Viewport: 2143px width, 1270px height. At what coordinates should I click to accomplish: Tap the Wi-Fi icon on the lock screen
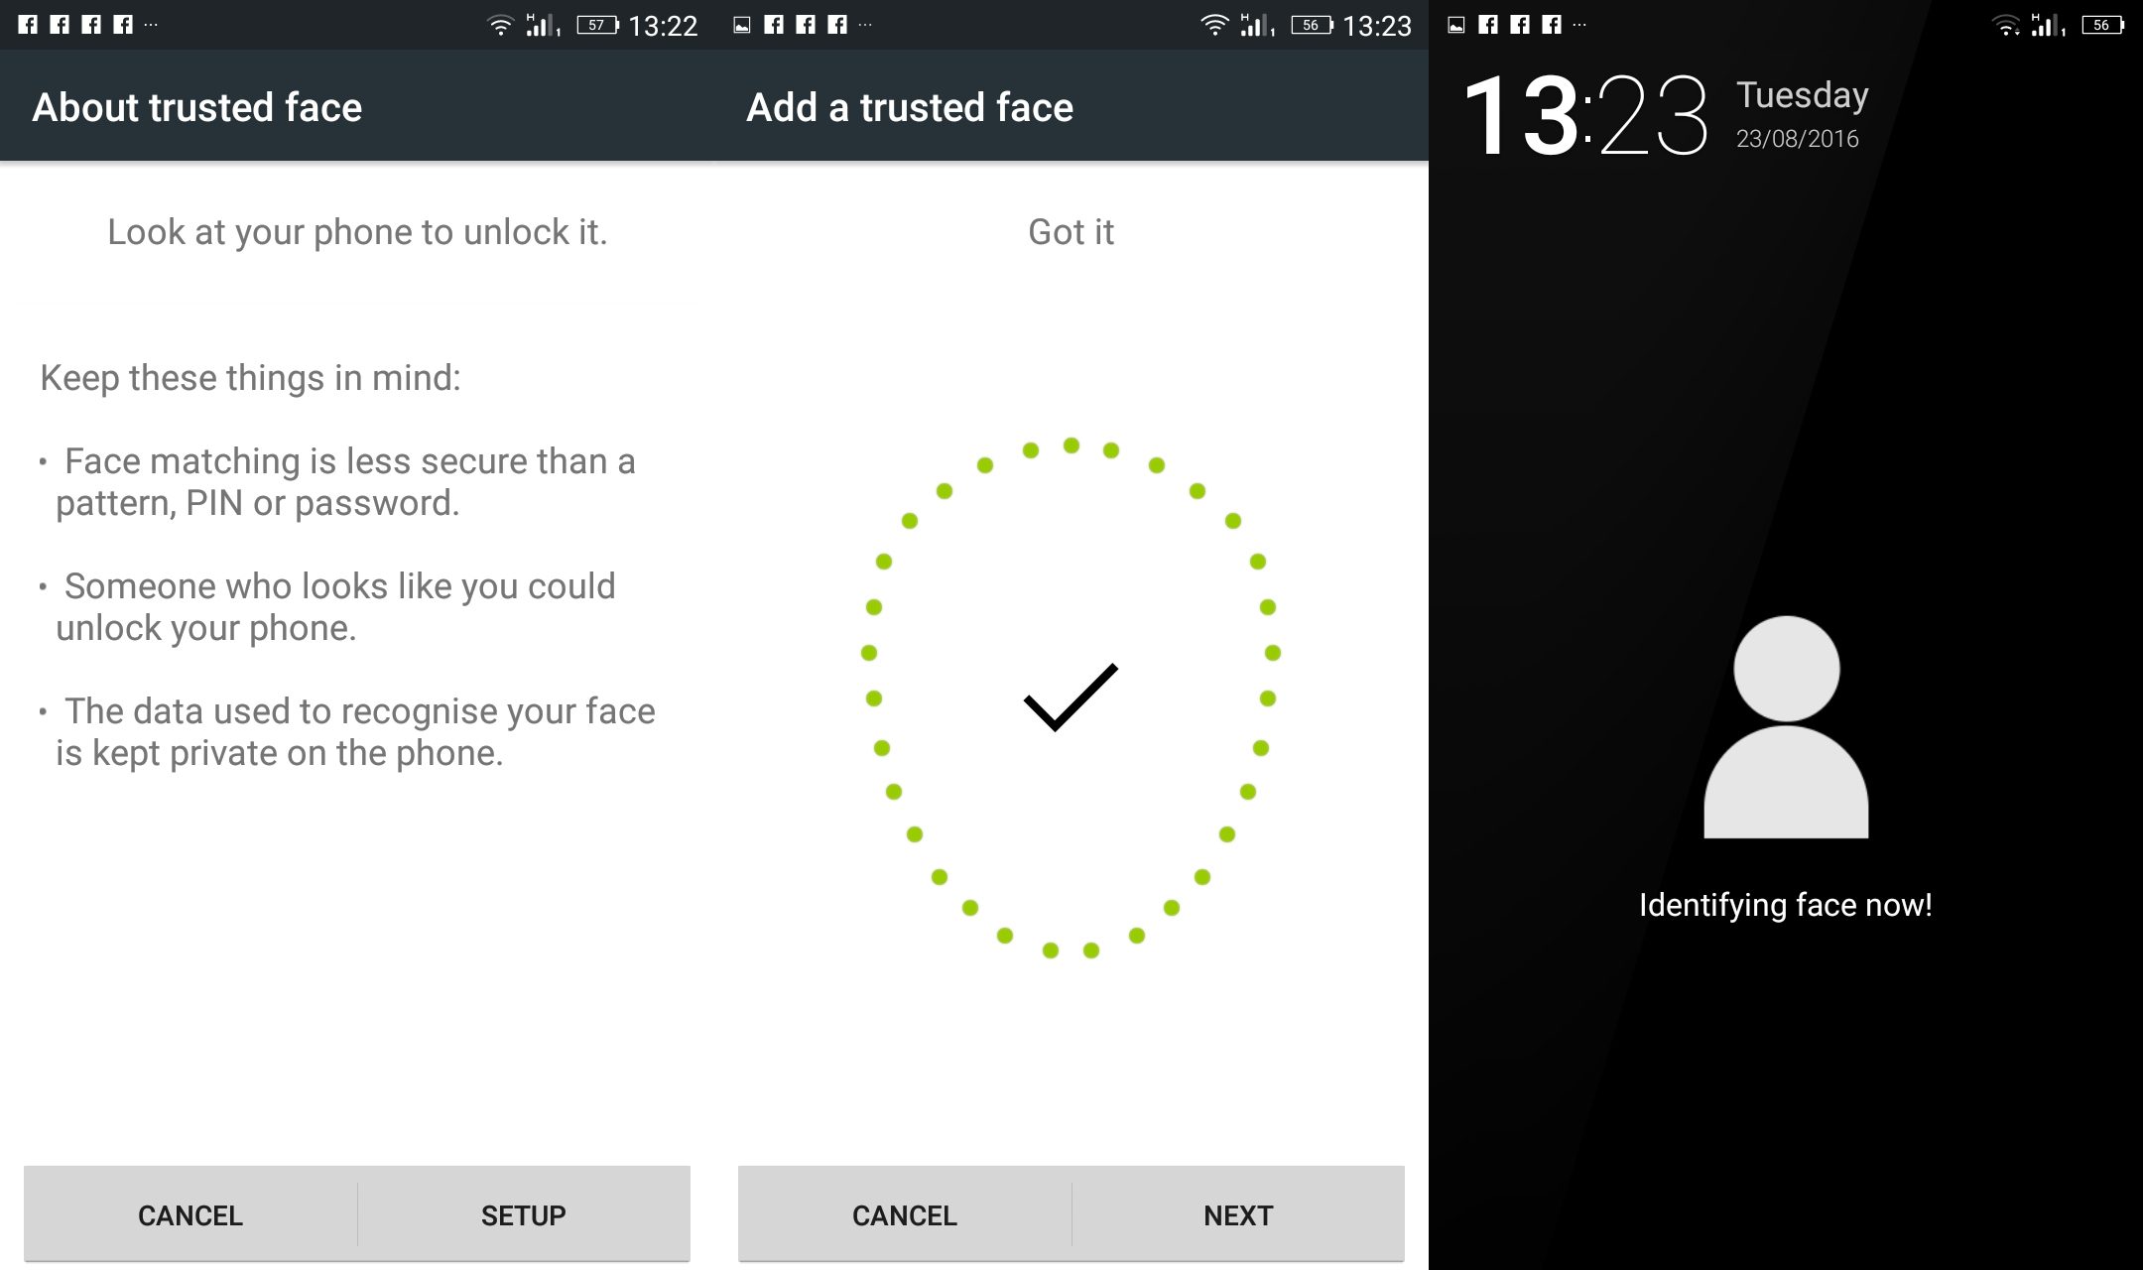coord(2007,26)
